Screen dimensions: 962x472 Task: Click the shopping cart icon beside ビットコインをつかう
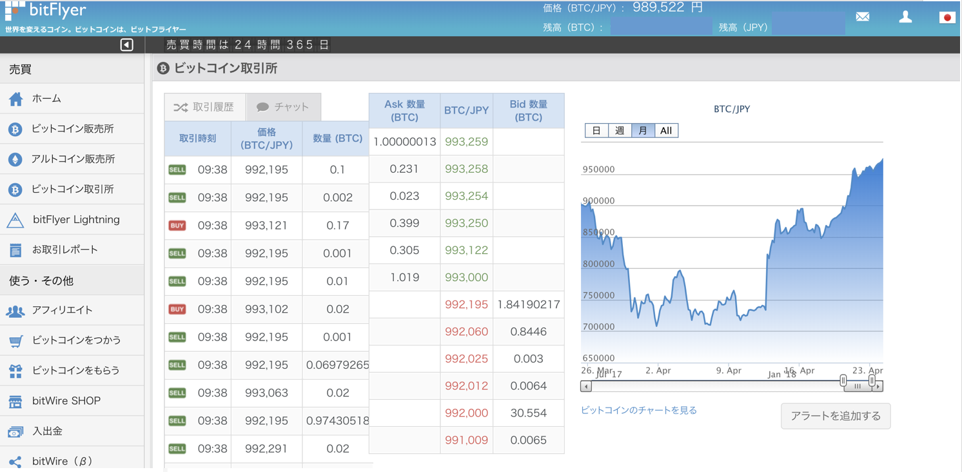coord(15,340)
